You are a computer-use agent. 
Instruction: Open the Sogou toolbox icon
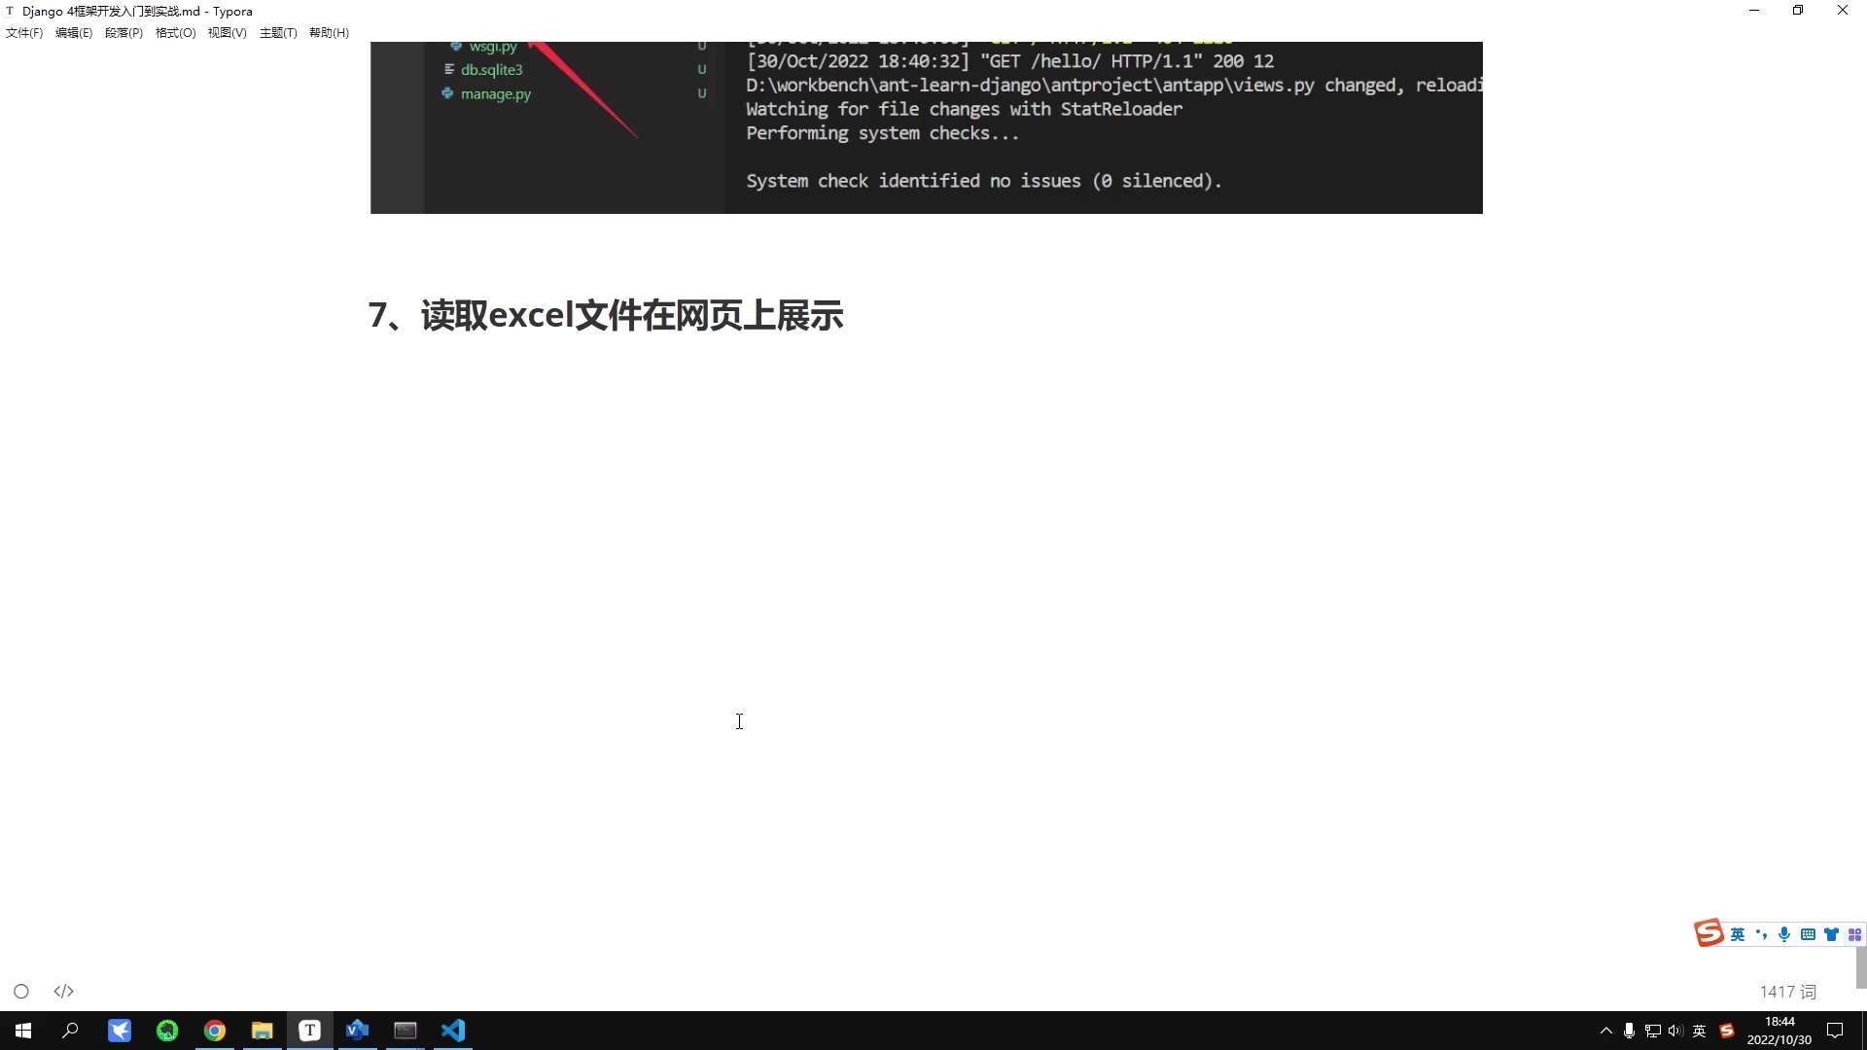[x=1855, y=934]
